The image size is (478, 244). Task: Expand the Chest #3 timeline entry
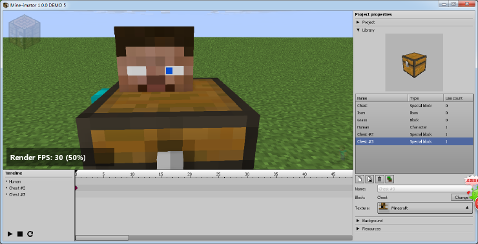6,194
